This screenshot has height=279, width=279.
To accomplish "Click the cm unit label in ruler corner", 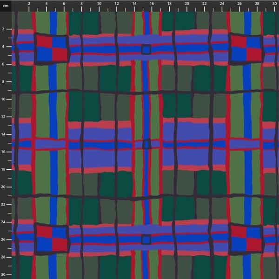I will point(6,5).
